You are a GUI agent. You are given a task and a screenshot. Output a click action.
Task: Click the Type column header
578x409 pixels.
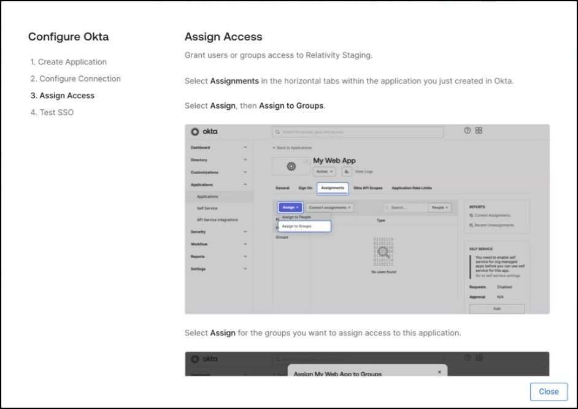pyautogui.click(x=381, y=220)
